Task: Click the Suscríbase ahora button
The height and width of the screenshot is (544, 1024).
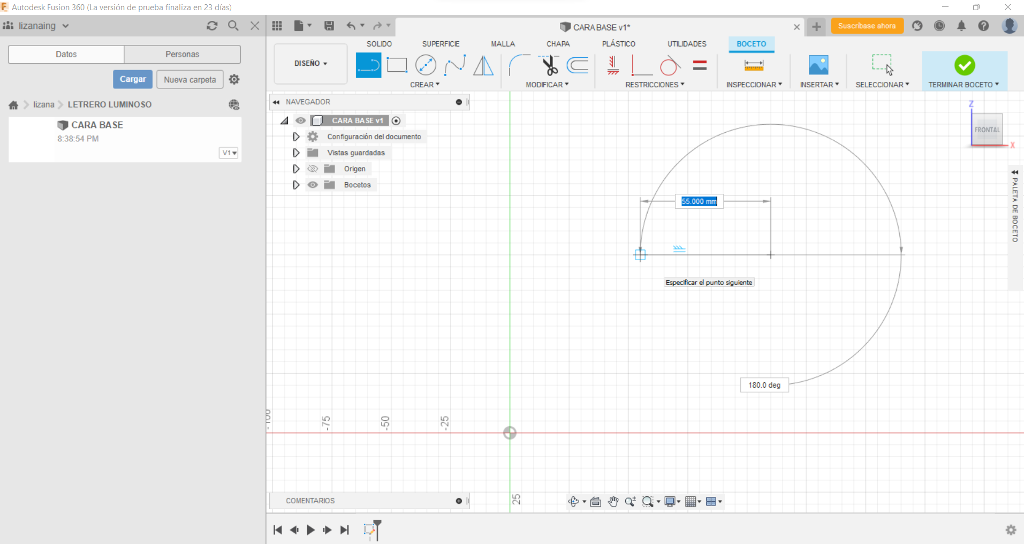Action: pos(867,26)
